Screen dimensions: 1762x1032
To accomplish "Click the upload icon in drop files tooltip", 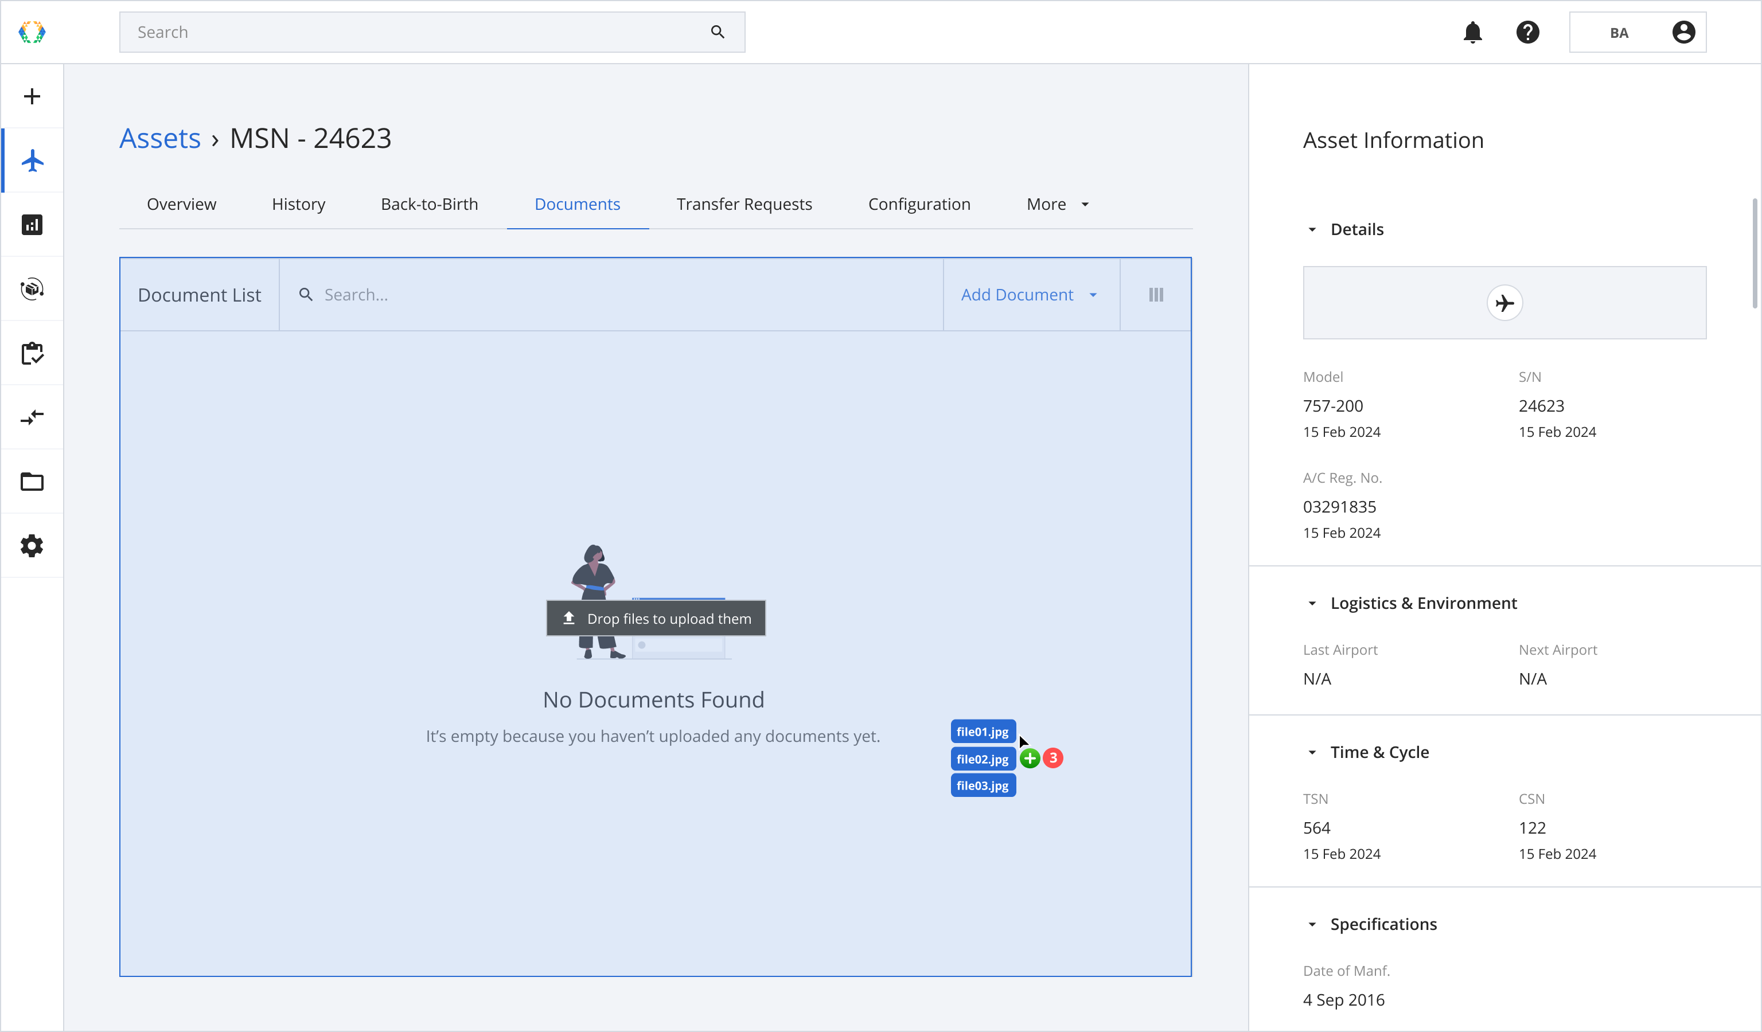I will (x=569, y=619).
